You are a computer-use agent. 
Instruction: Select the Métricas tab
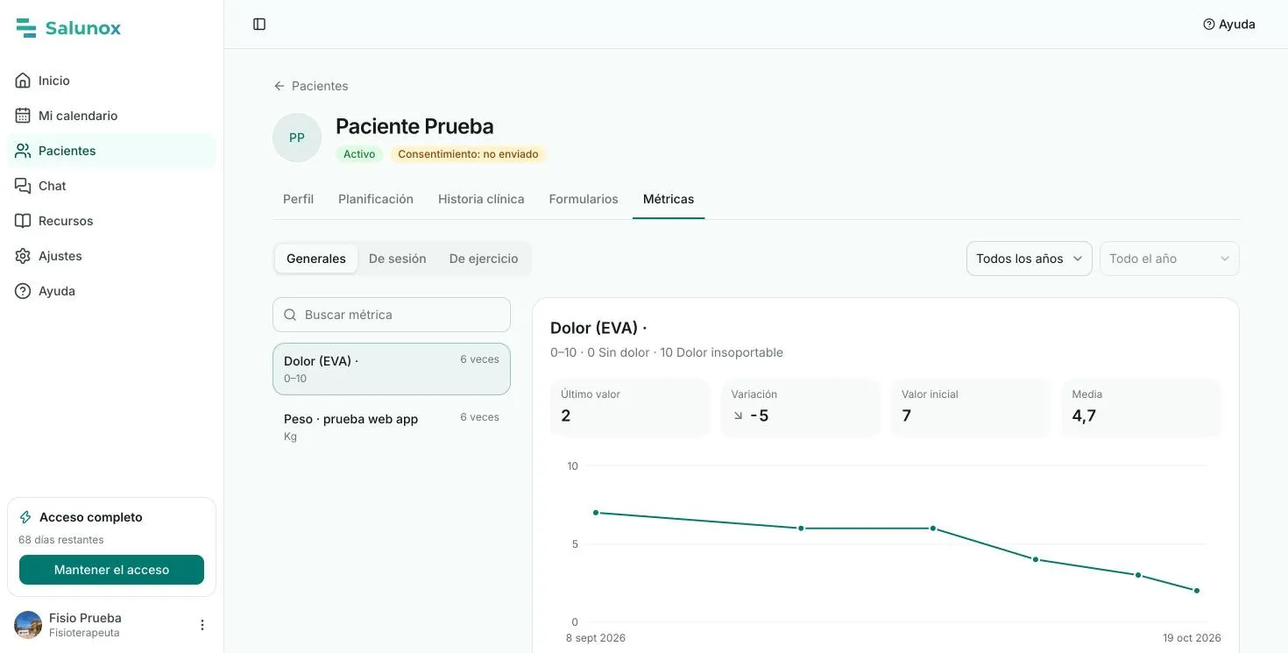pyautogui.click(x=669, y=199)
